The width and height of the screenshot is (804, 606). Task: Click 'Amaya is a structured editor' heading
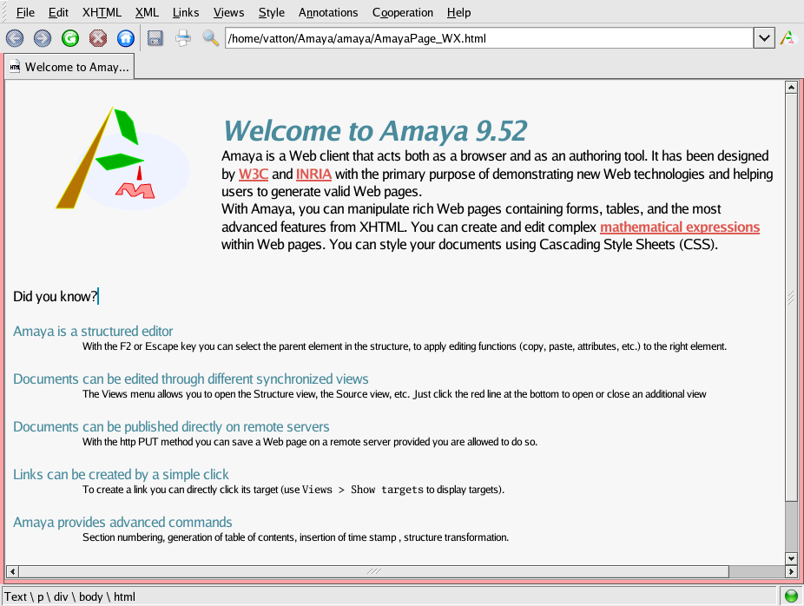[x=93, y=331]
